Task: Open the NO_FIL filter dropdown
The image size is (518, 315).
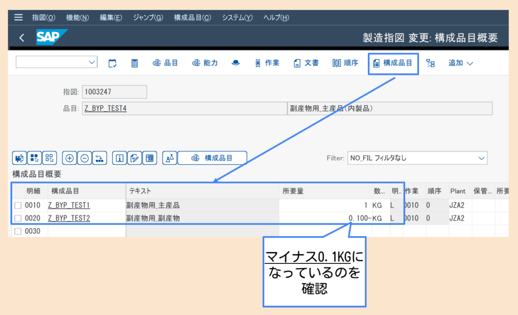Action: 416,158
